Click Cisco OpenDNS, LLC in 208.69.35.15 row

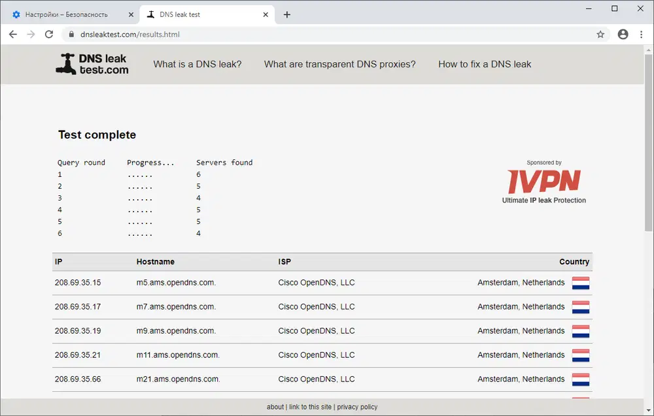pos(317,282)
